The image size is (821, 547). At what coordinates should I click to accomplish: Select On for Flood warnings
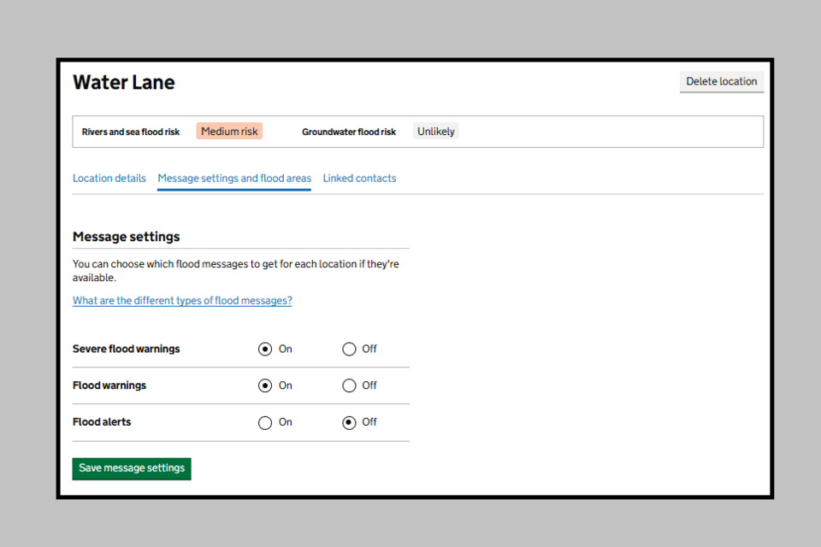[265, 386]
